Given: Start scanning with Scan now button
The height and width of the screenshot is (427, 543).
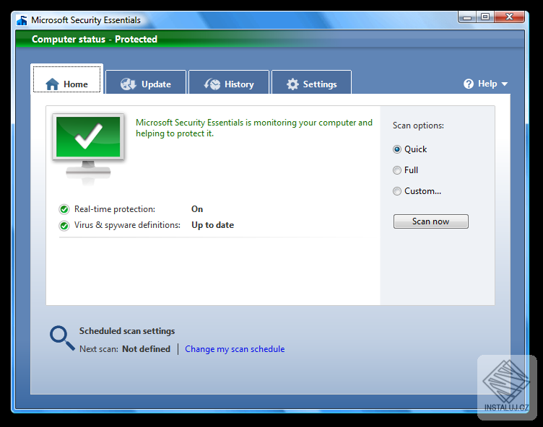Looking at the screenshot, I should (431, 221).
